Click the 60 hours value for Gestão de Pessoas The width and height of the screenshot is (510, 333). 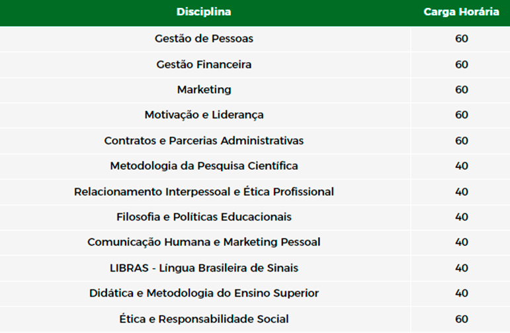(462, 39)
